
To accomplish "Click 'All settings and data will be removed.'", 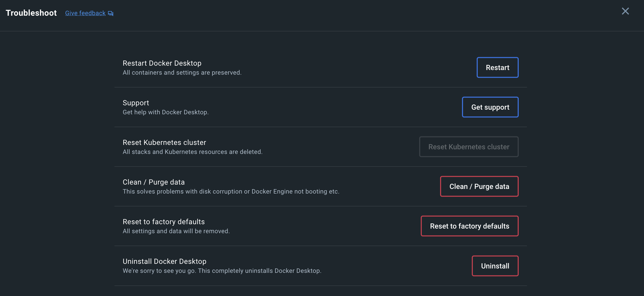I will (x=176, y=231).
